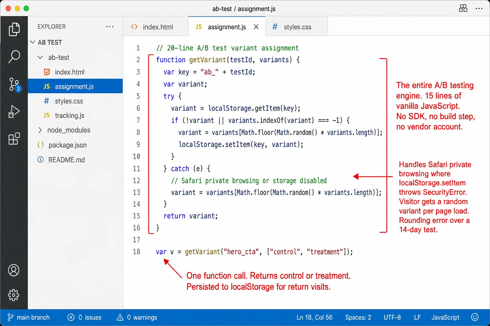
Task: Click the EXPLORER panel title
Action: pyautogui.click(x=51, y=27)
